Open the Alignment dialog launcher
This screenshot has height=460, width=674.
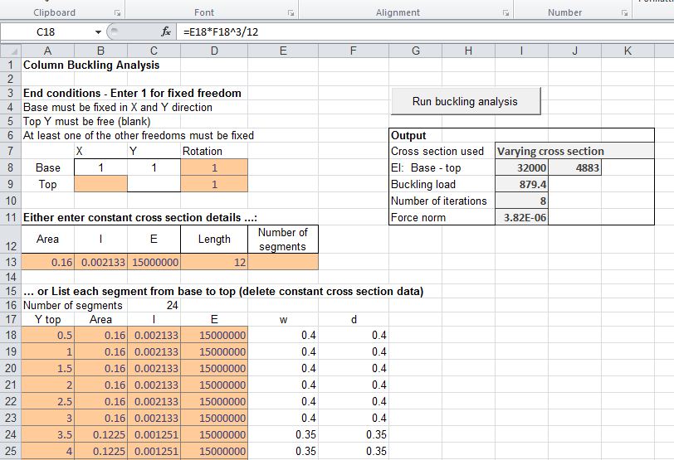pos(505,13)
